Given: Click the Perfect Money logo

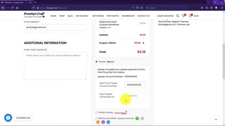Looking at the screenshot, I should pyautogui.click(x=121, y=113).
